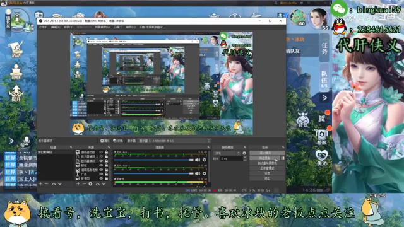The image size is (404, 227).
Task: Open transition properties gear icon
Action: click(244, 153)
